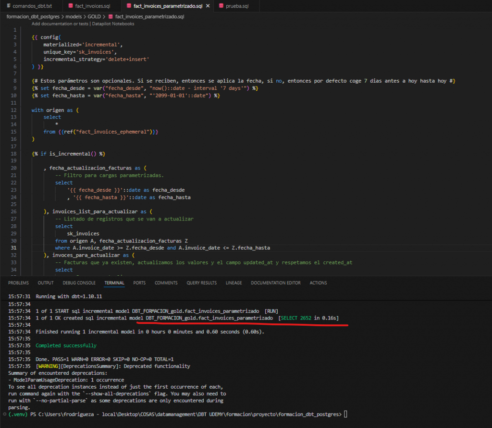The height and width of the screenshot is (428, 492).
Task: Open the Datapilot Notebooks code lens link
Action: tap(112, 24)
